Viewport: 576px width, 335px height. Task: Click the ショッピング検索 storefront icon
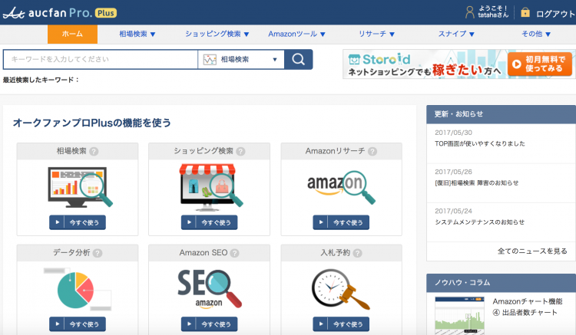pyautogui.click(x=209, y=187)
